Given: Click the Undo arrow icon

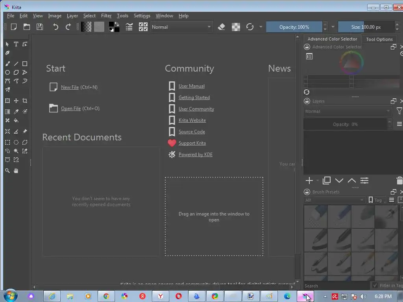Looking at the screenshot, I should tap(55, 27).
